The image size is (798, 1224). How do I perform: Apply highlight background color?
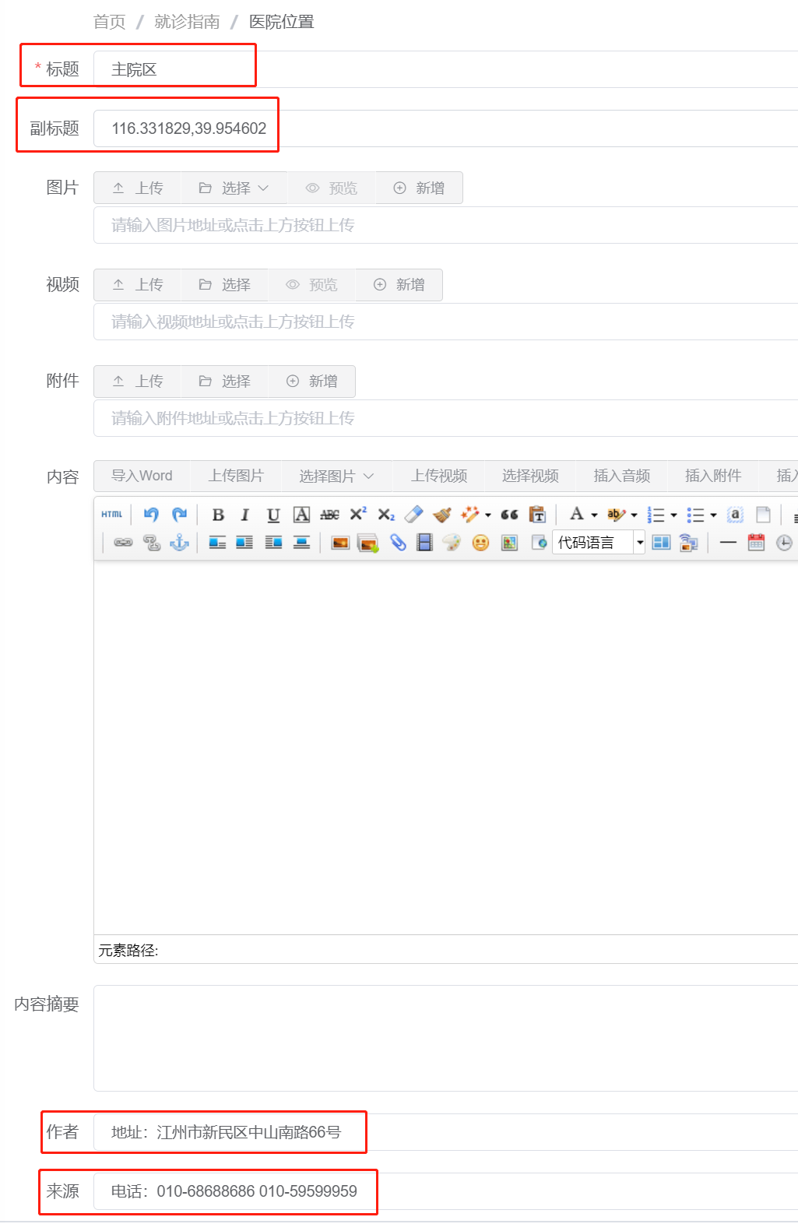616,515
